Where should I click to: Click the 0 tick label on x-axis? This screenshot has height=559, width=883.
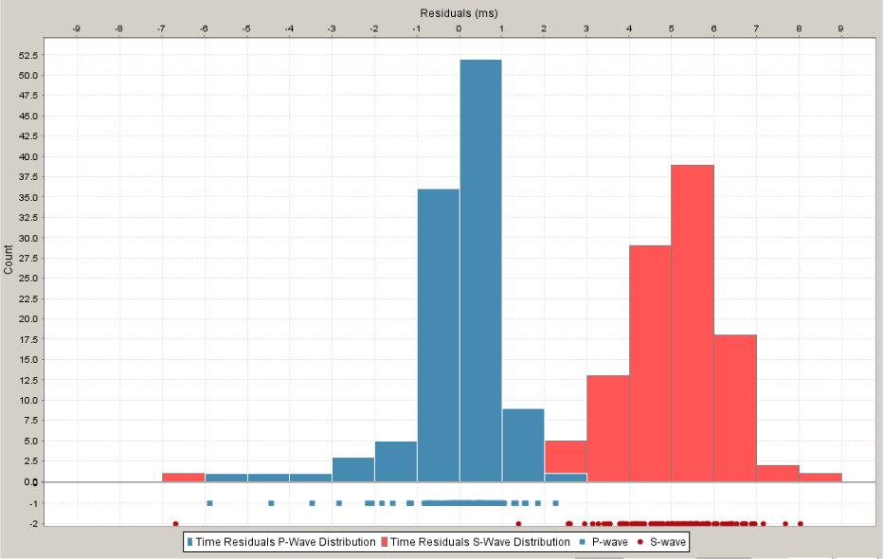tap(459, 26)
